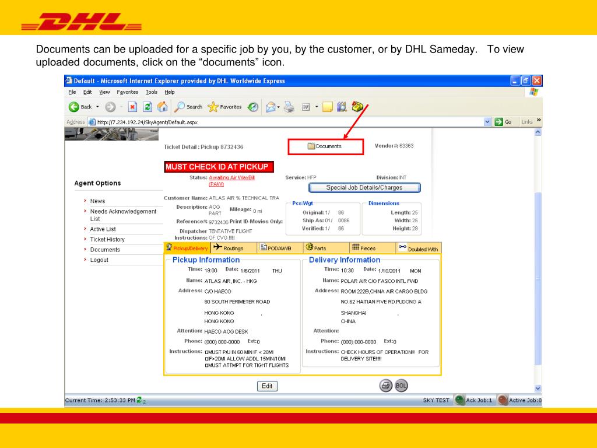Click the Vendor# 63363 text

(x=394, y=146)
